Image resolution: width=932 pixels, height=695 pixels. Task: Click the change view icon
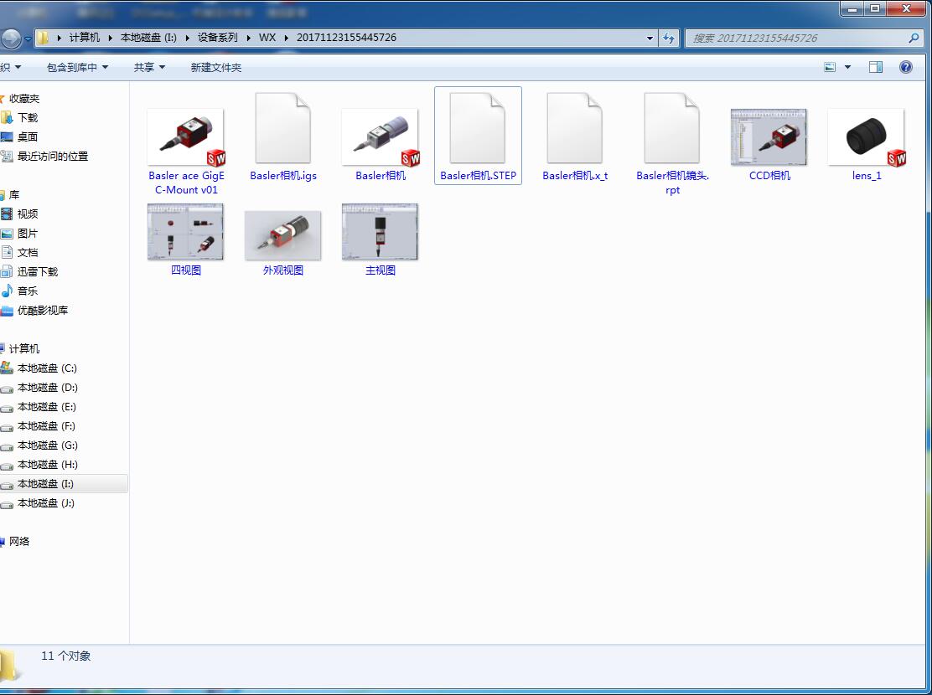[x=830, y=67]
